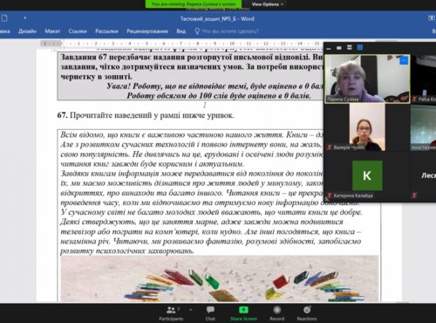Click the line starting 'Завдяки книгам інформація'
This screenshot has width=436, height=323.
[192, 174]
